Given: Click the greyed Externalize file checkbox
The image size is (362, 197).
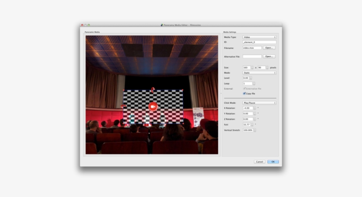Looking at the screenshot, I should pos(244,88).
